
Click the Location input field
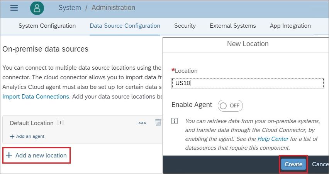tap(248, 83)
